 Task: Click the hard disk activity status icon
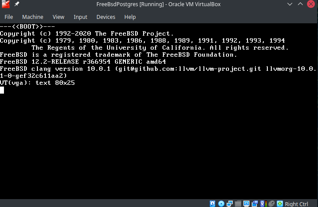click(213, 203)
